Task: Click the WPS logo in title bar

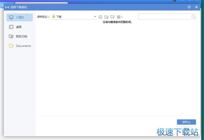Action: coord(7,7)
